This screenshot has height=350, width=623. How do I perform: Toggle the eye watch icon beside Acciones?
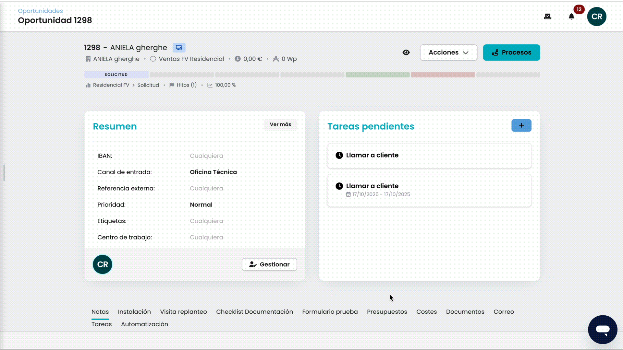pyautogui.click(x=406, y=52)
